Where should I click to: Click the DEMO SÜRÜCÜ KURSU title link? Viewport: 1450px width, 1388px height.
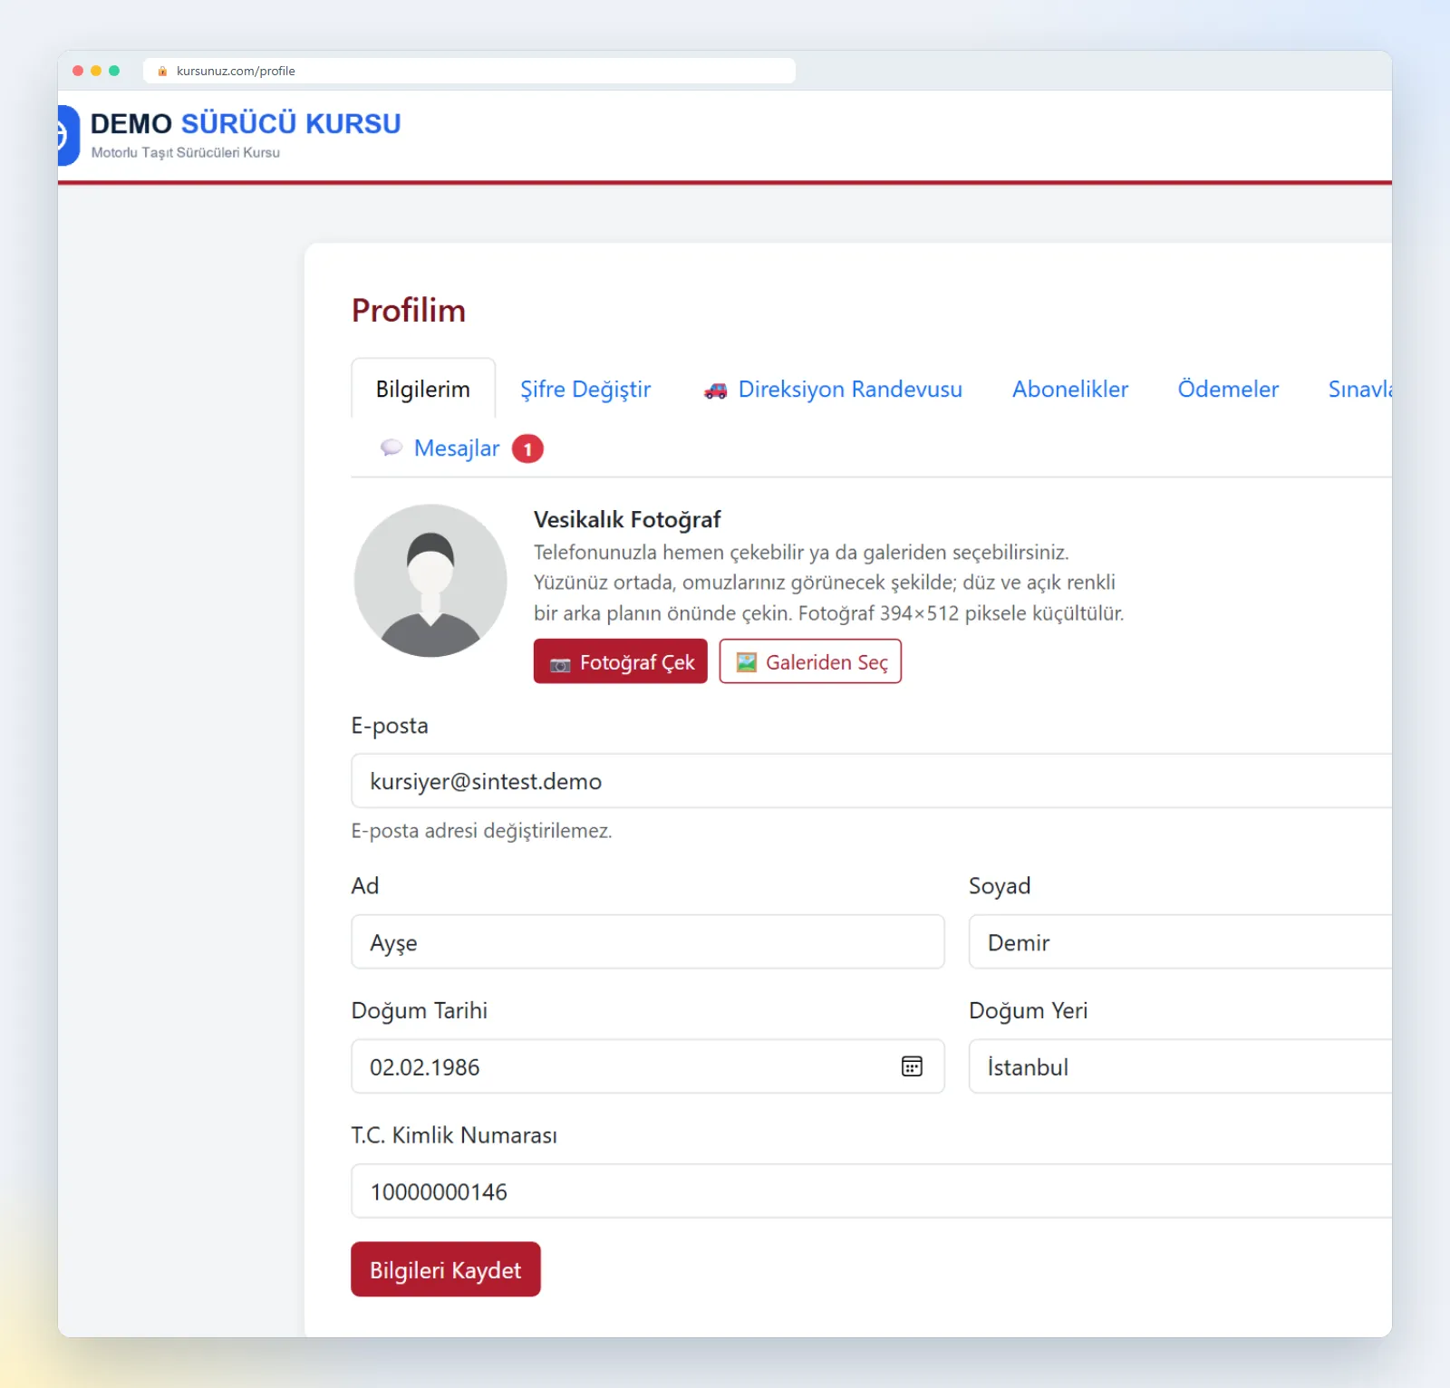click(246, 123)
